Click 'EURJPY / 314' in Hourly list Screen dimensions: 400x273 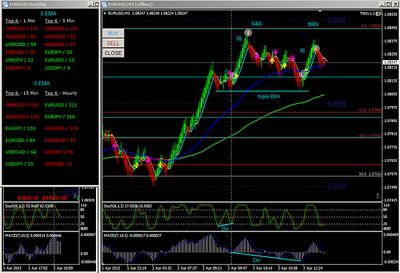point(60,117)
